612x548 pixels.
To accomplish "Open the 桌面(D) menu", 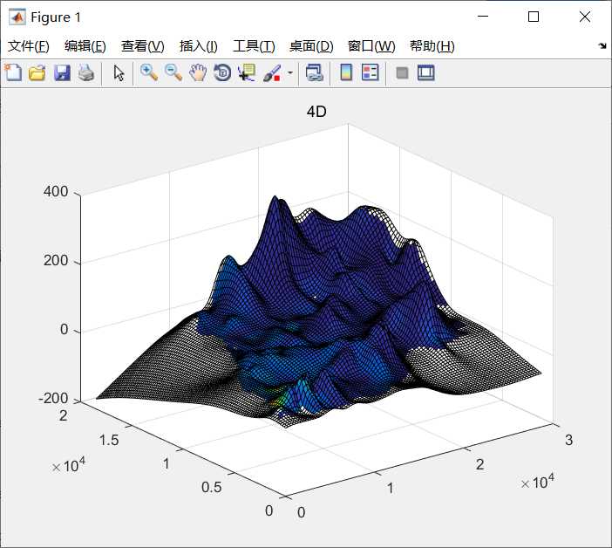I will coord(311,46).
